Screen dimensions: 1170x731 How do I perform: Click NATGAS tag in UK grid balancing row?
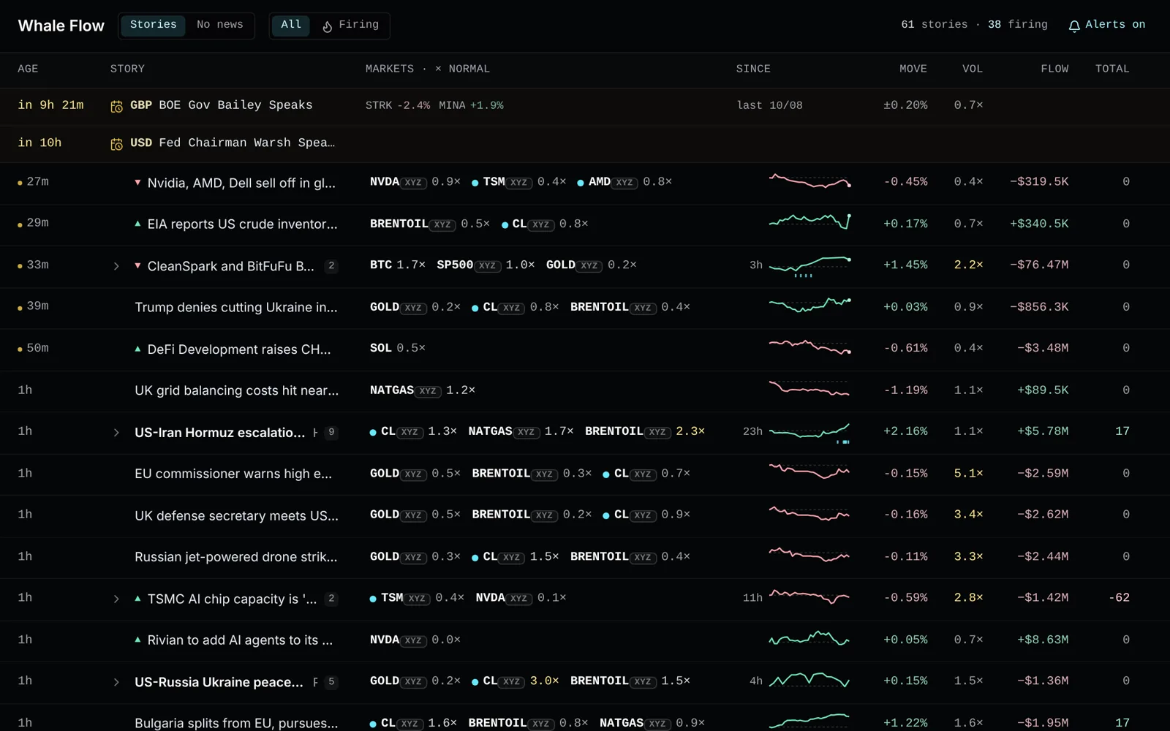point(404,390)
